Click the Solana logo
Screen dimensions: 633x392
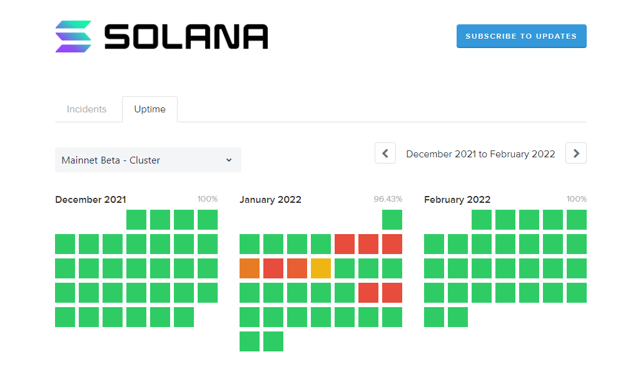[x=161, y=37]
